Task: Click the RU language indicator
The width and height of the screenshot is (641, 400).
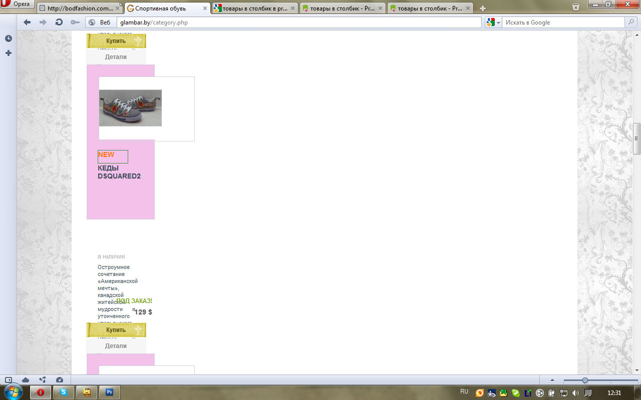Action: click(464, 391)
